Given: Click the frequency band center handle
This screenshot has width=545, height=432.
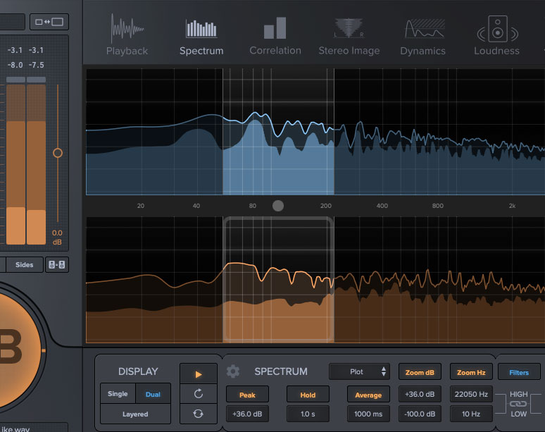Looking at the screenshot, I should [277, 206].
